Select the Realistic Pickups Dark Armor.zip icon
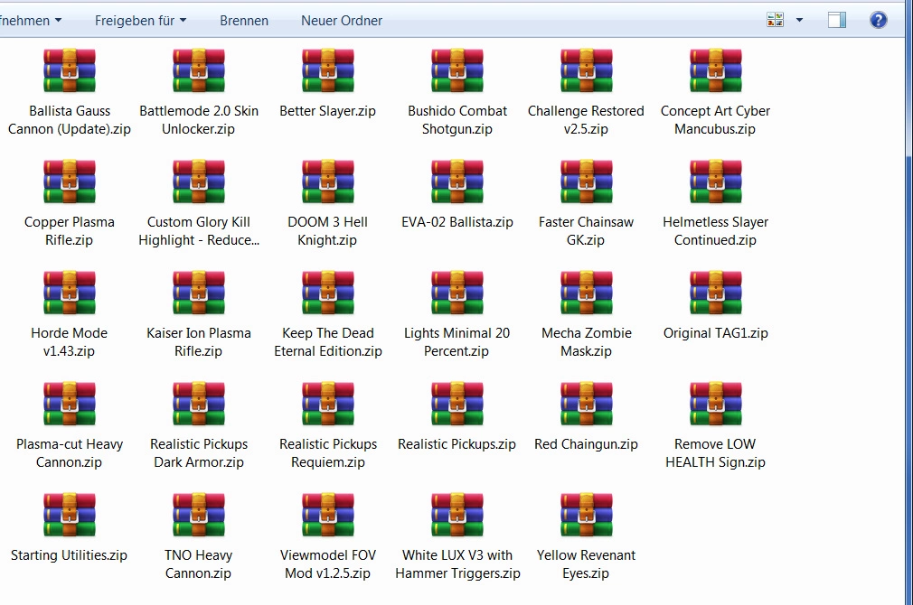 tap(199, 404)
